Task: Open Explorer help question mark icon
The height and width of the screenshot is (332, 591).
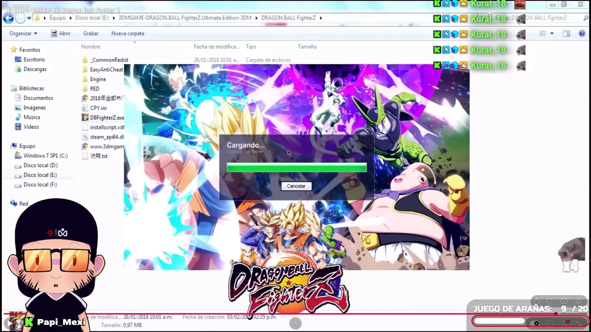Action: (x=581, y=33)
